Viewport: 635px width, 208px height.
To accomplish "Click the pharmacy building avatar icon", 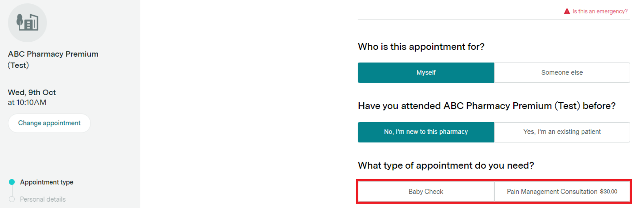I will pos(27,23).
